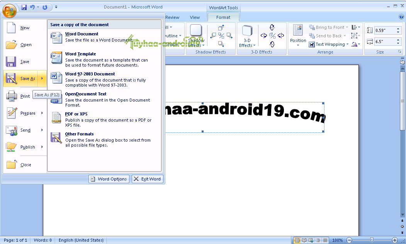
Task: Open the Text Wrapping dropdown
Action: [329, 44]
